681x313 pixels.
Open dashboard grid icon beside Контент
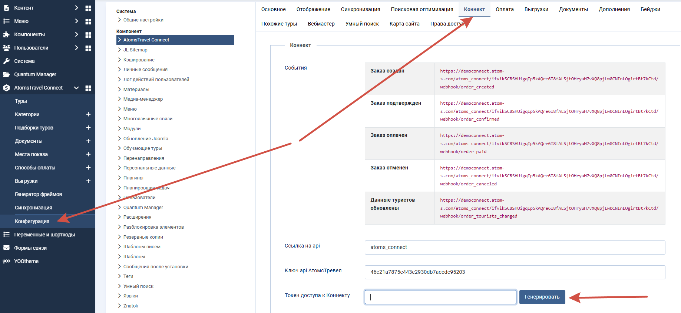(x=88, y=8)
